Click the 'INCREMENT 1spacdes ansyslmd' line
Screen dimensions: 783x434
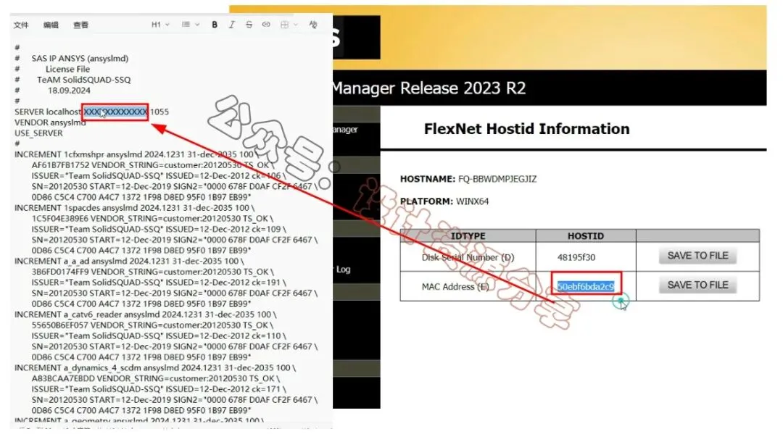134,207
